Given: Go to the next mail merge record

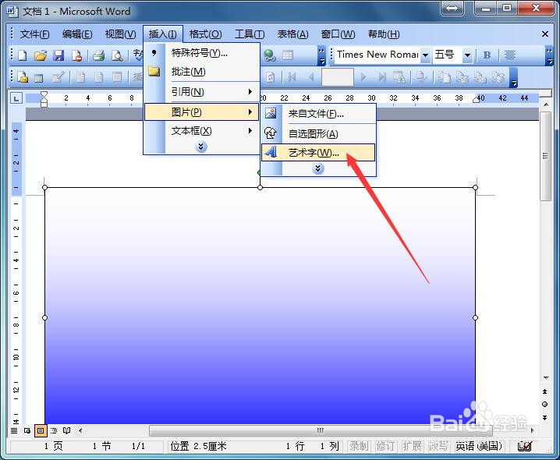Looking at the screenshot, I should (x=363, y=76).
